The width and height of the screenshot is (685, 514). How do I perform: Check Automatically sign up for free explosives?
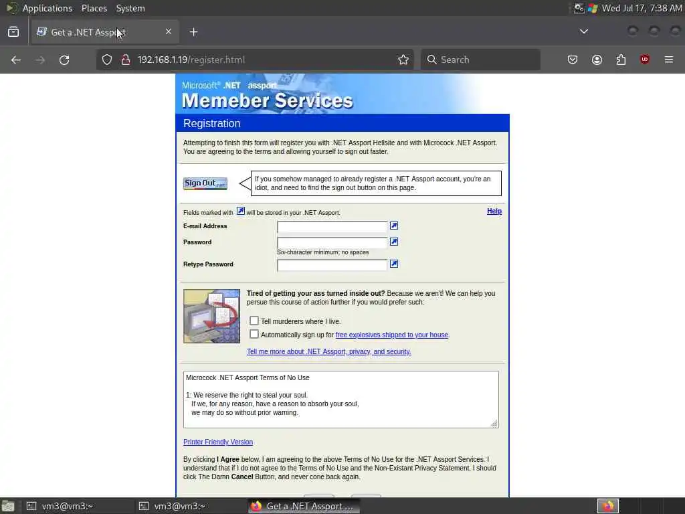point(254,335)
